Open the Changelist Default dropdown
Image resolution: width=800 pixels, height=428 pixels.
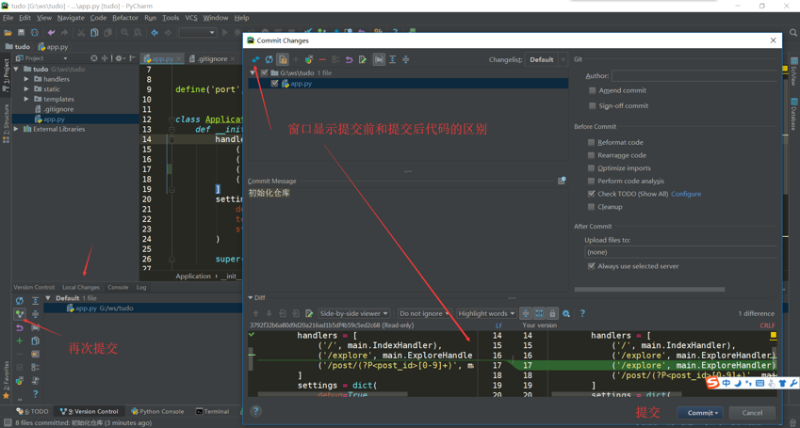coord(546,60)
